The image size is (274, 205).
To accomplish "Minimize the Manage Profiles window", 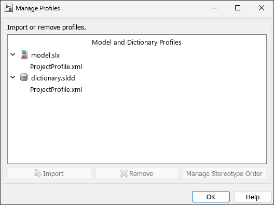I will (214, 8).
